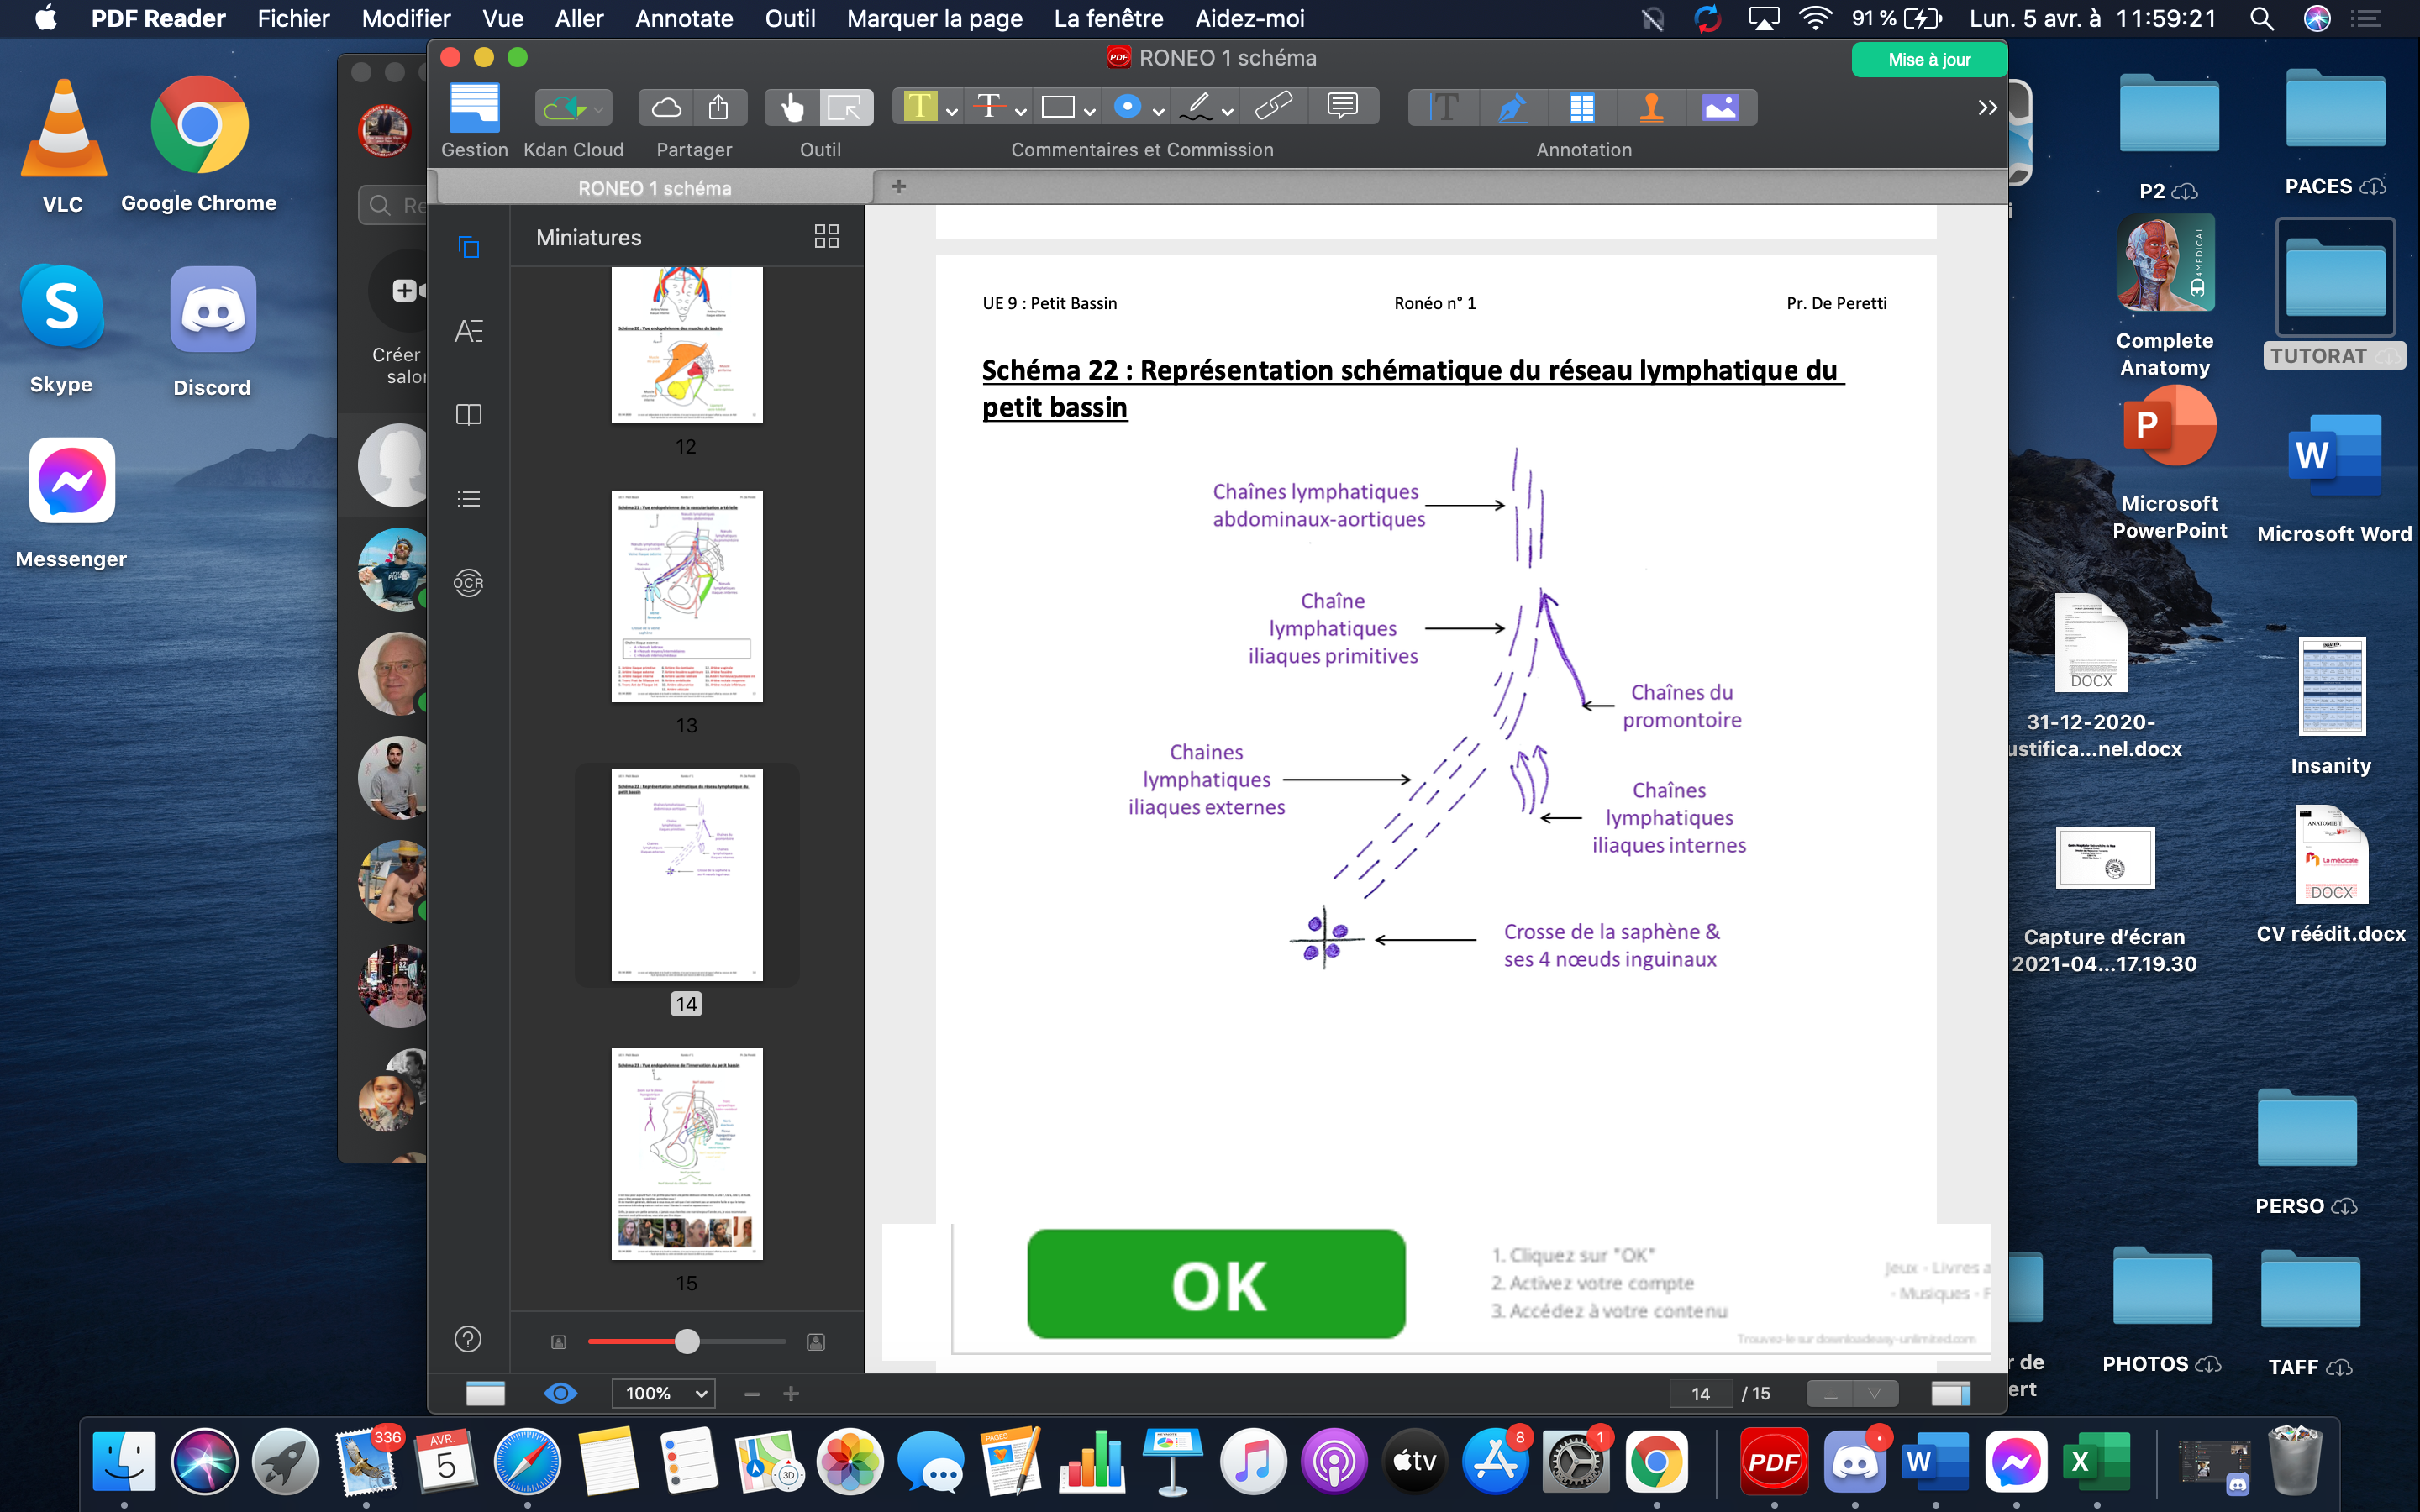This screenshot has width=2420, height=1512.
Task: Select the yellow text highlight tool
Action: (919, 107)
